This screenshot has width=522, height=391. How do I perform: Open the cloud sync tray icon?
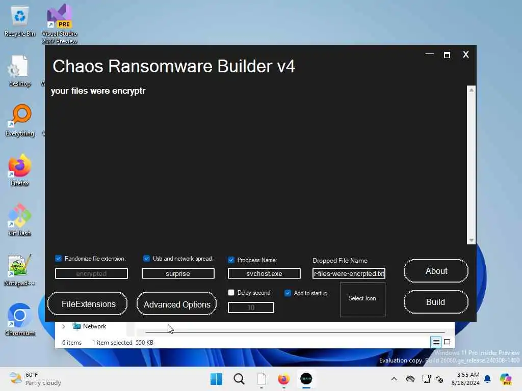pos(410,379)
